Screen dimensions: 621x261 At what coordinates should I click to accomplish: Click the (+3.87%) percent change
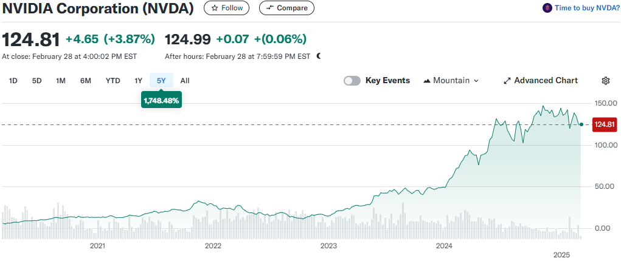(x=129, y=39)
